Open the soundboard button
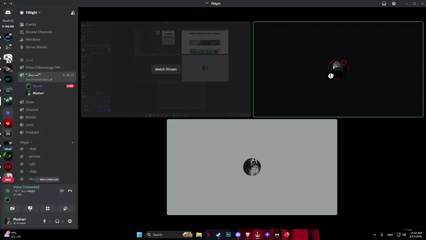 click(65, 208)
